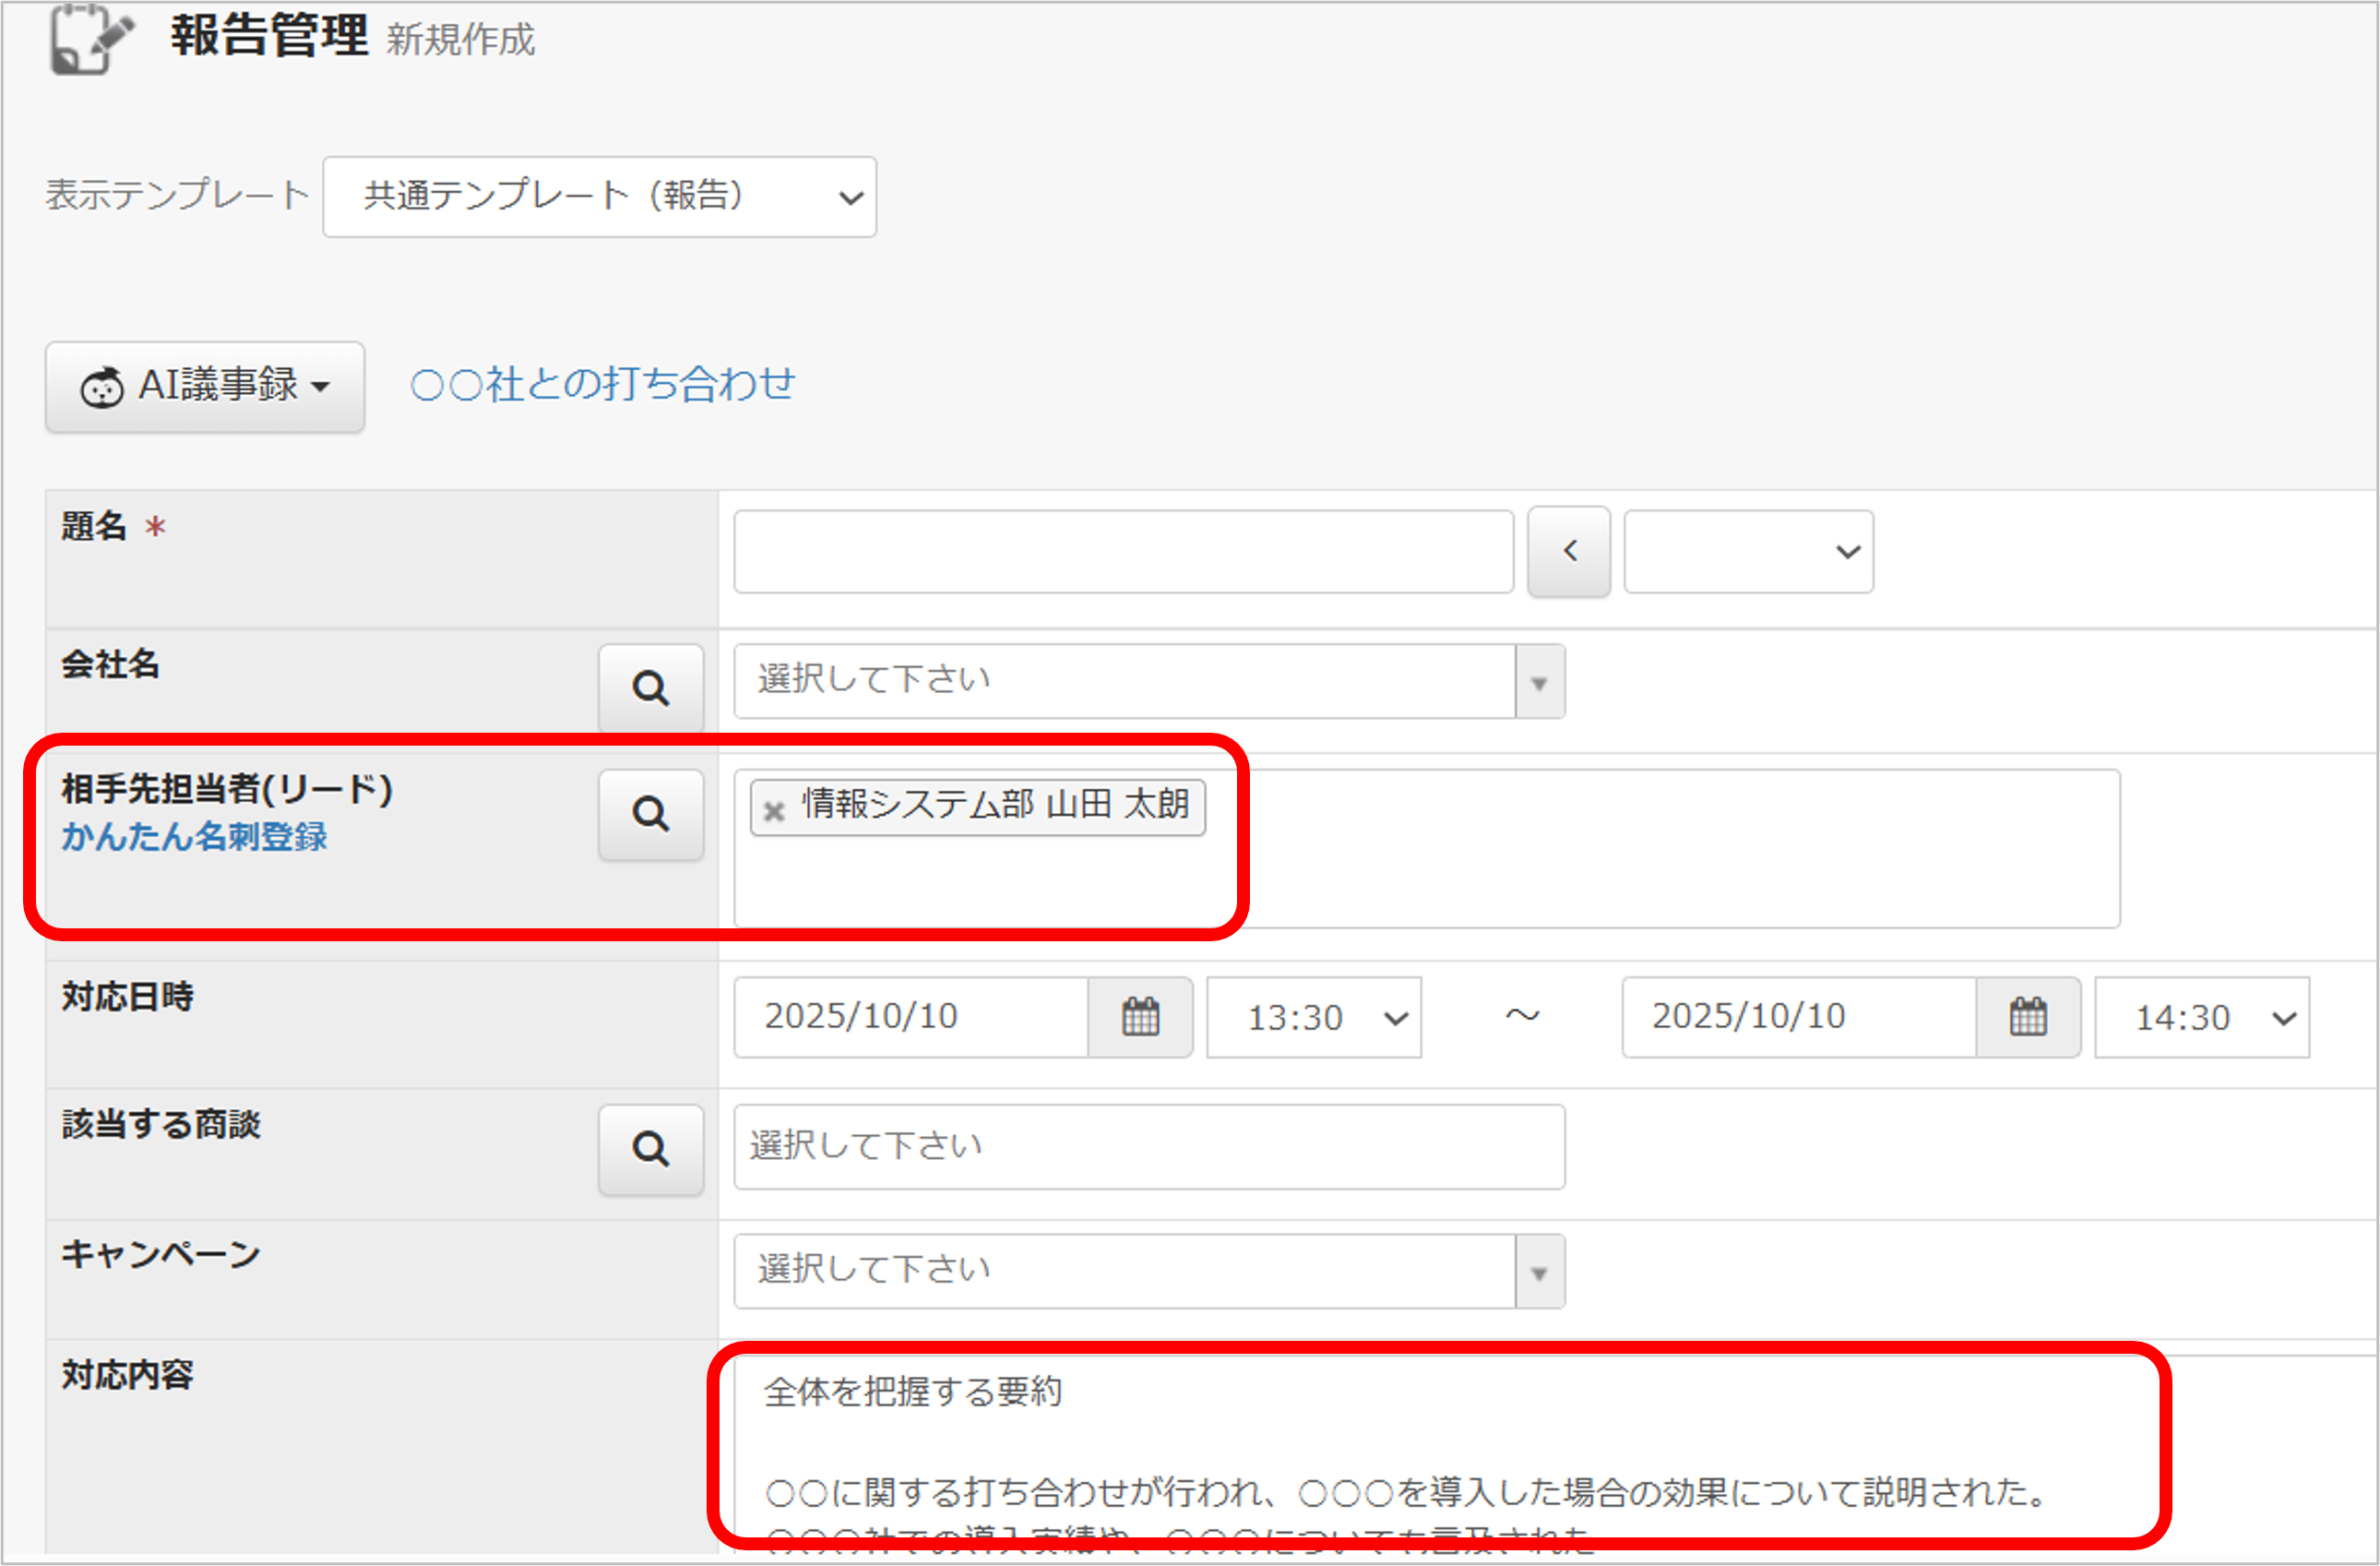Open the 表示テンプレート dropdown
The height and width of the screenshot is (1566, 2380).
pyautogui.click(x=600, y=197)
